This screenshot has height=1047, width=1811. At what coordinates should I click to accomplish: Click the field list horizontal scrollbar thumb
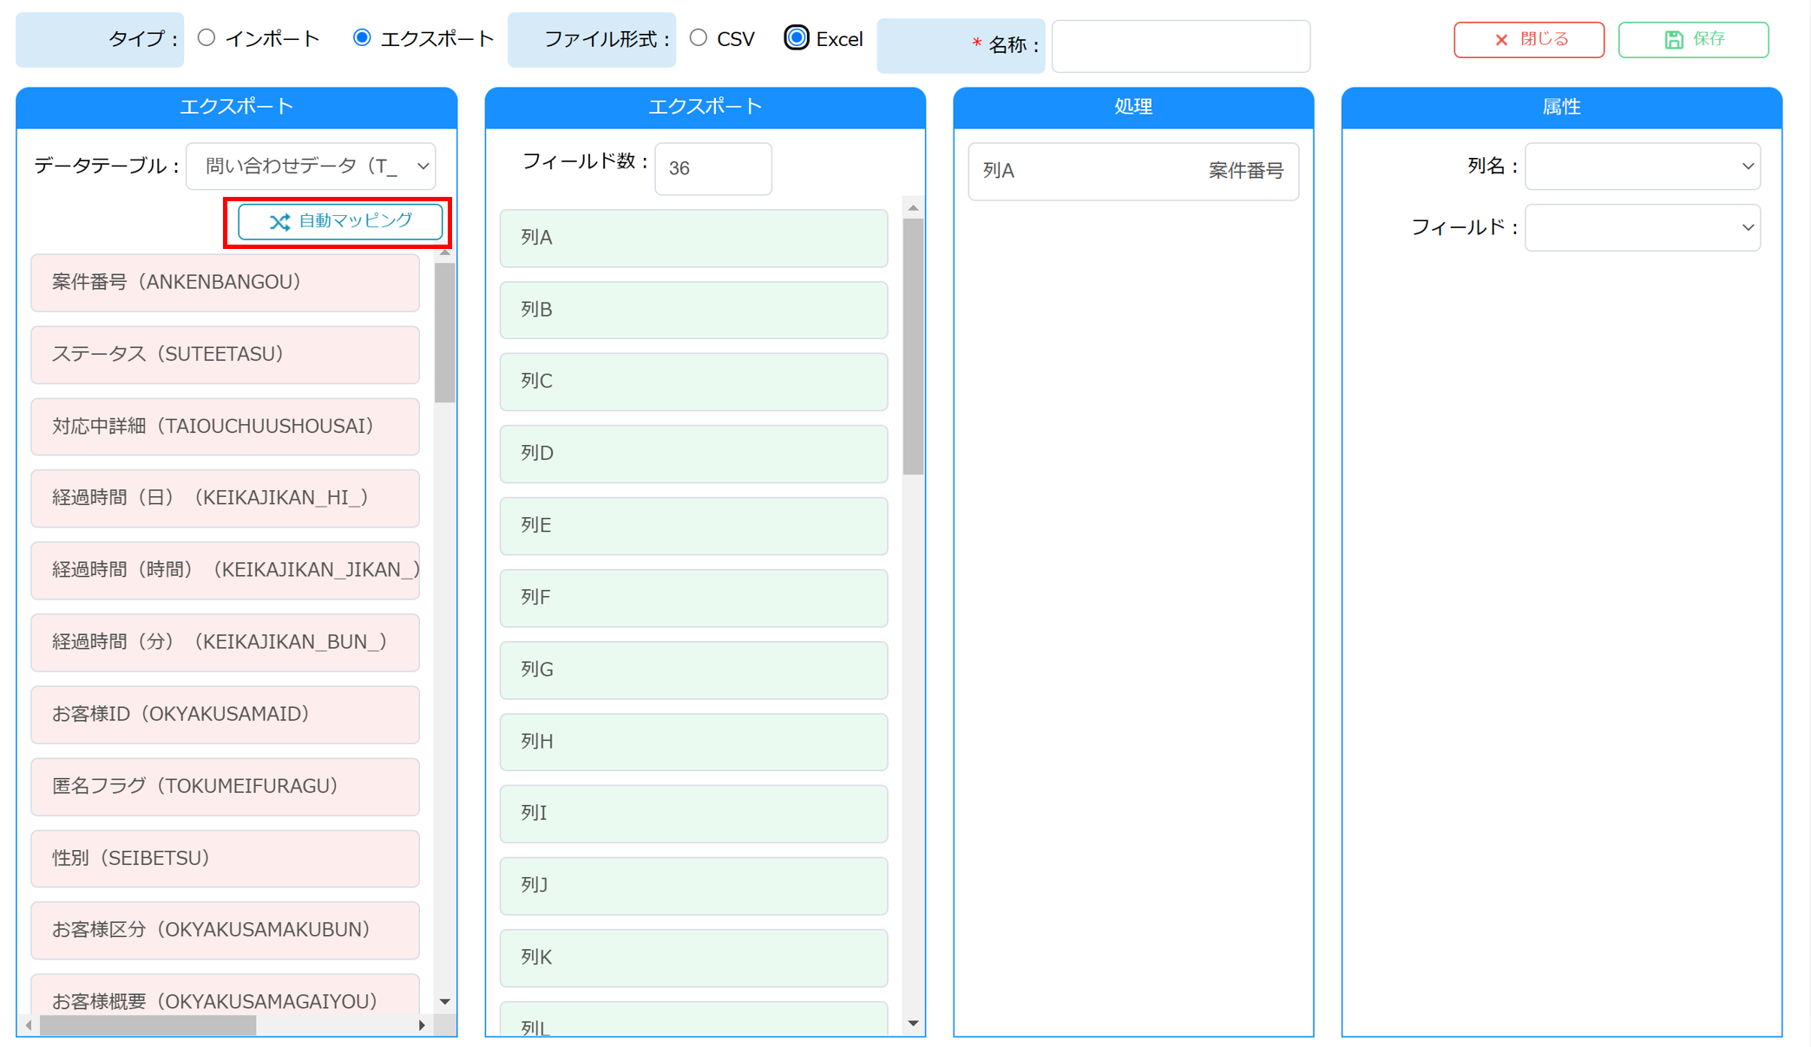tap(148, 1025)
